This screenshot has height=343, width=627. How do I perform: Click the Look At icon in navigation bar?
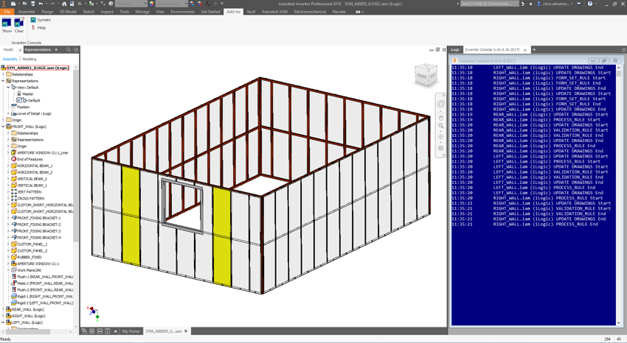[x=440, y=148]
